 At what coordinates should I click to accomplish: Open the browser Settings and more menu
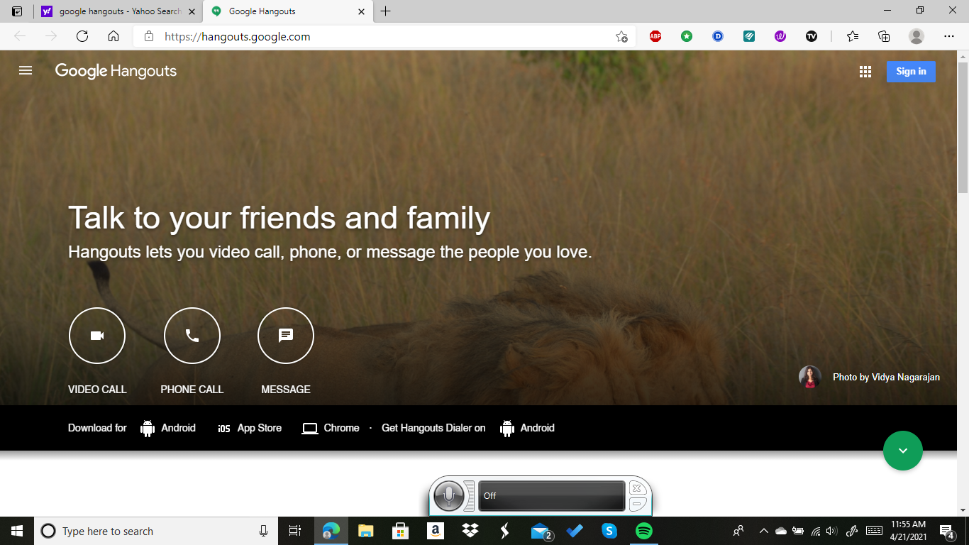pos(949,36)
